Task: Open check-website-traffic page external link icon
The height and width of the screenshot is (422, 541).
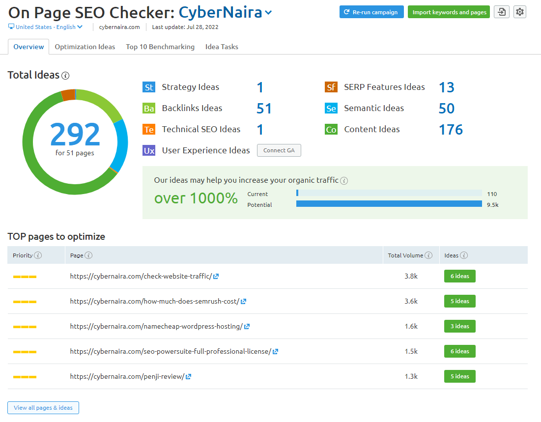Action: coord(216,277)
